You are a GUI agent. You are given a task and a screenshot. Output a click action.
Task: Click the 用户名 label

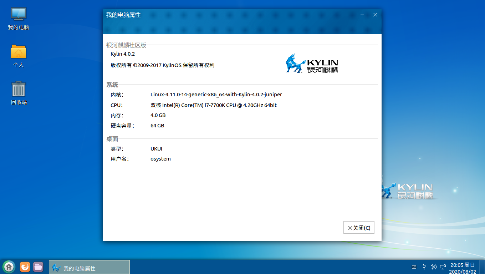pyautogui.click(x=119, y=159)
